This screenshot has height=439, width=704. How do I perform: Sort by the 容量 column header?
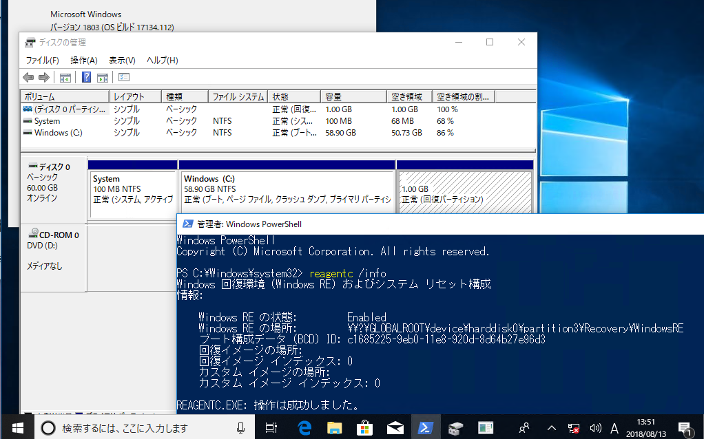tap(353, 96)
